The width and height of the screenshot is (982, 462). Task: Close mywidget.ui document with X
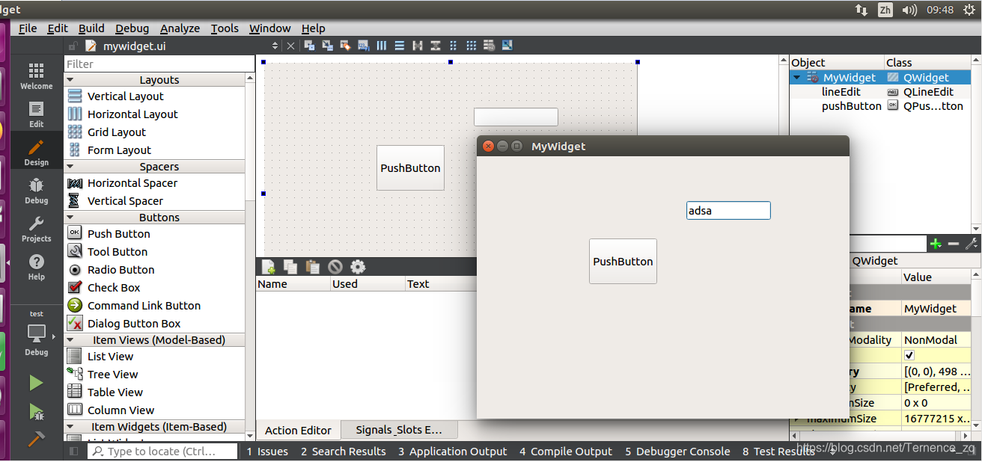point(291,46)
